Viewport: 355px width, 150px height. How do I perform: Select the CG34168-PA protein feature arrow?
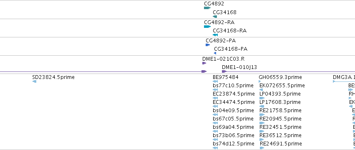[x=215, y=53]
